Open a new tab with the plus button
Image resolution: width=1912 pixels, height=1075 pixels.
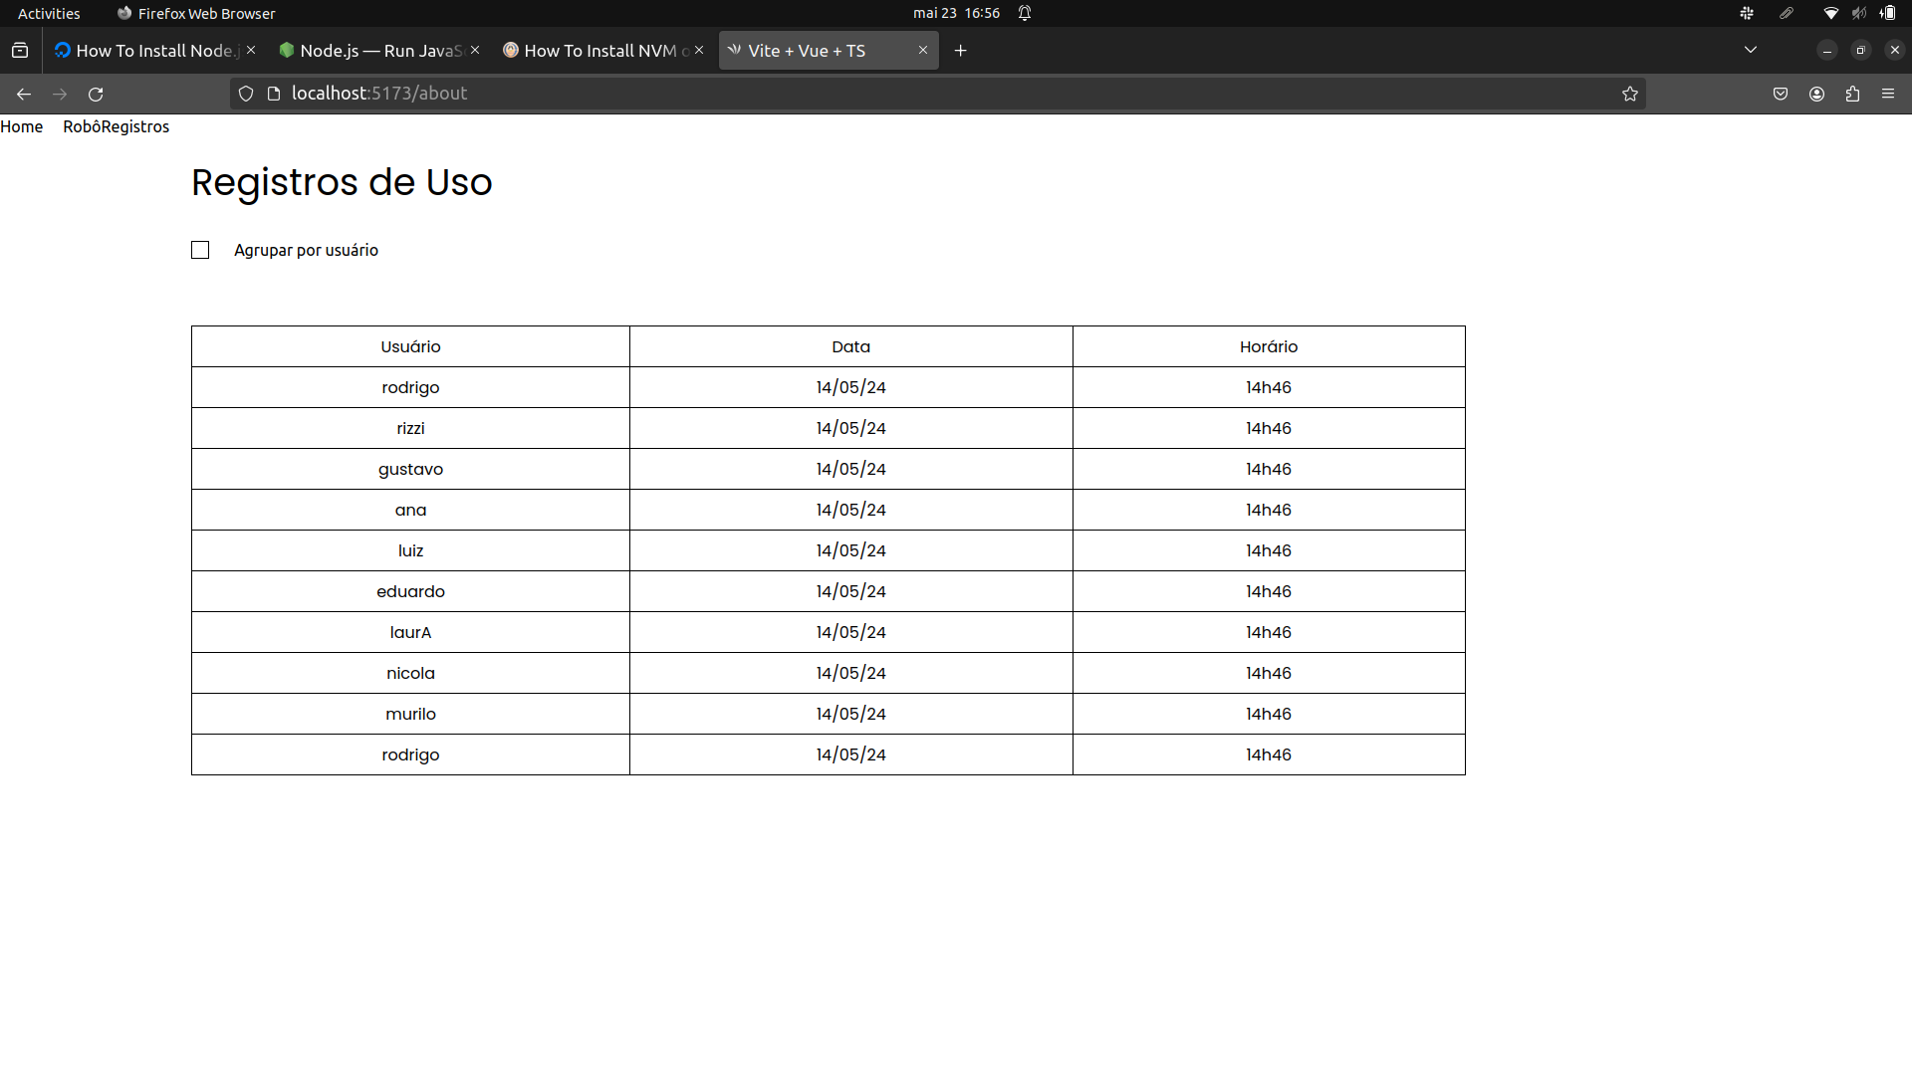click(x=961, y=51)
